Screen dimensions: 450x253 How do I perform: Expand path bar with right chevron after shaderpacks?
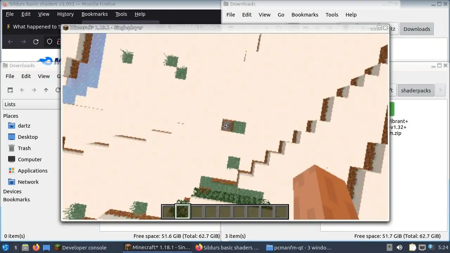[440, 90]
